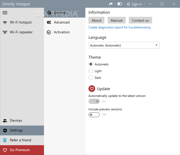Go to Wi-Fi repeater section
This screenshot has width=180, height=155.
pyautogui.click(x=22, y=32)
